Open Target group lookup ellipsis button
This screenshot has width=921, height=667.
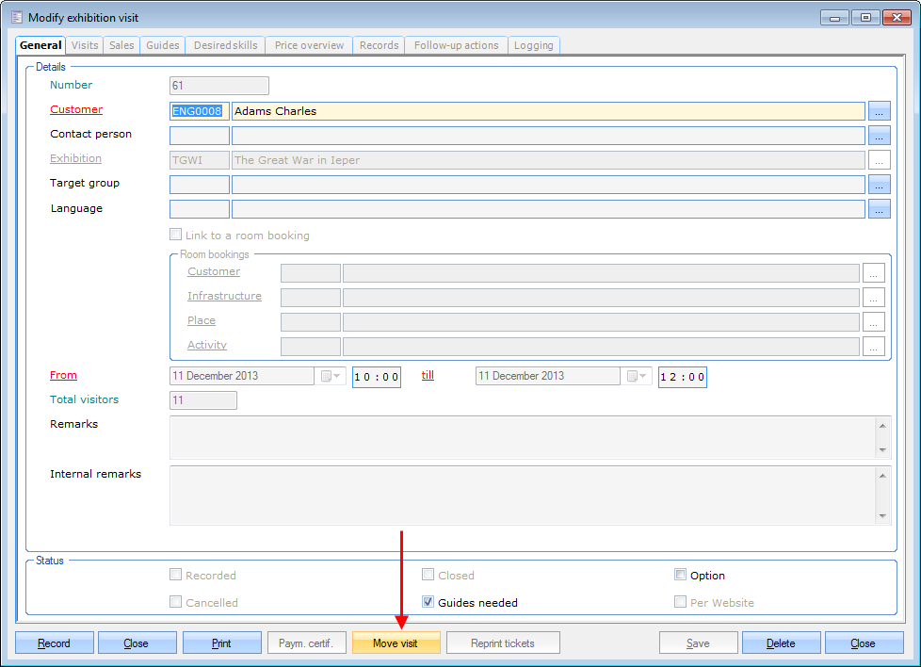[x=879, y=185]
